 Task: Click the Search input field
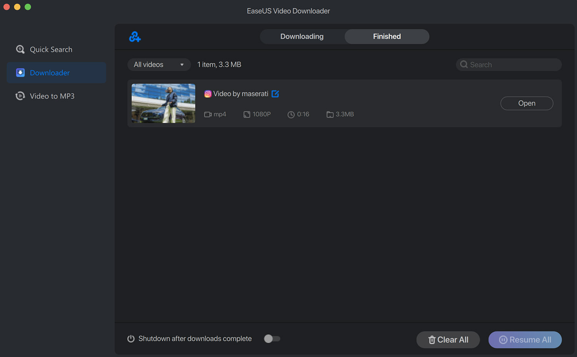[509, 65]
